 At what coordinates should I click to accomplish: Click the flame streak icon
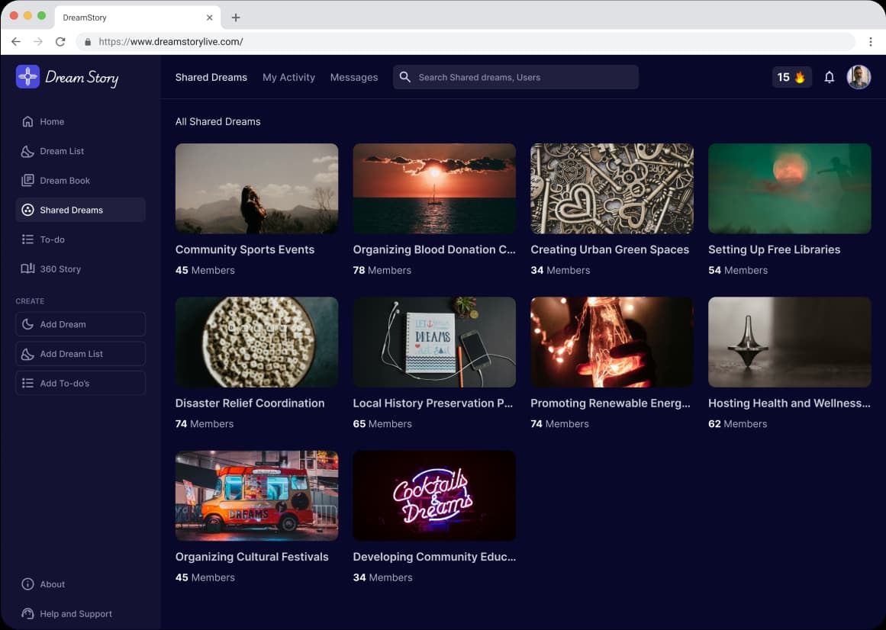click(800, 77)
